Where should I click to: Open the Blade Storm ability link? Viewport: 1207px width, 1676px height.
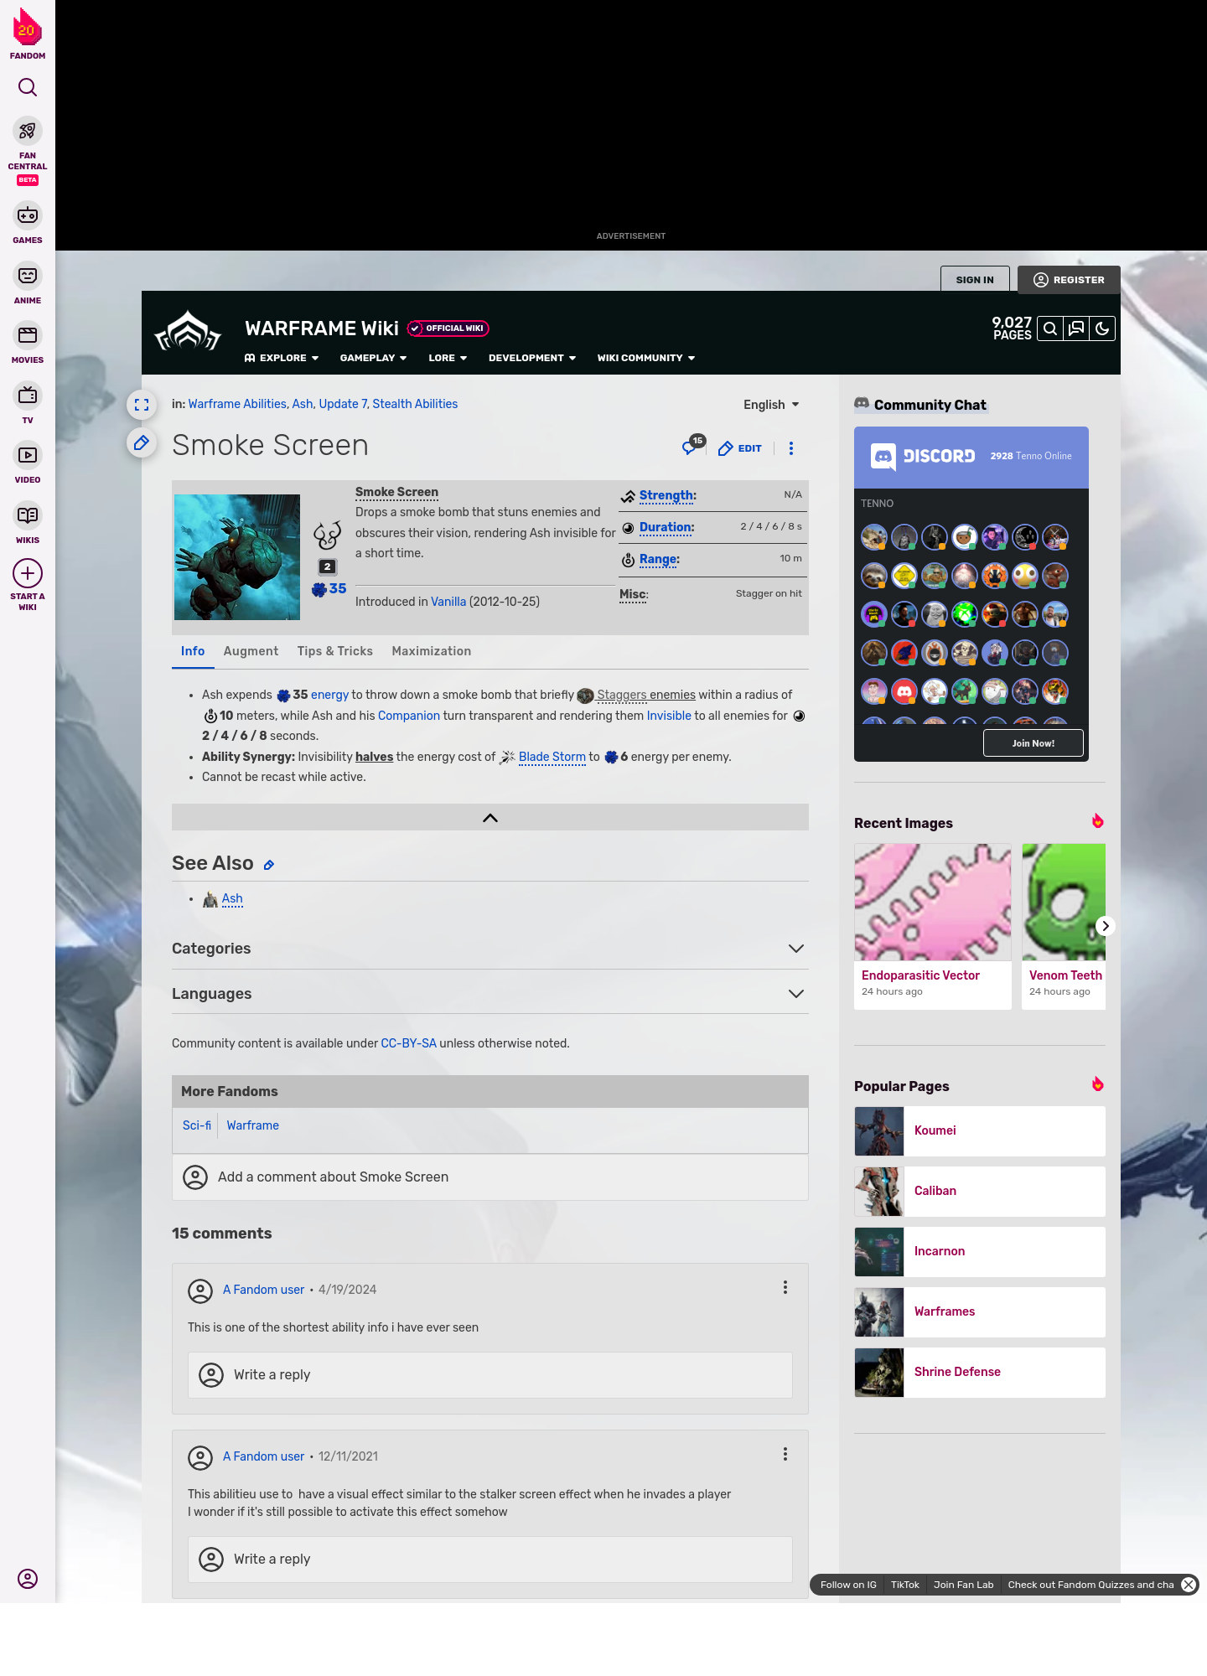[x=552, y=757]
